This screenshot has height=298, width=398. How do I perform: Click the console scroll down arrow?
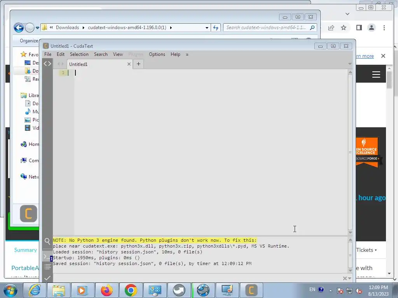click(x=350, y=270)
